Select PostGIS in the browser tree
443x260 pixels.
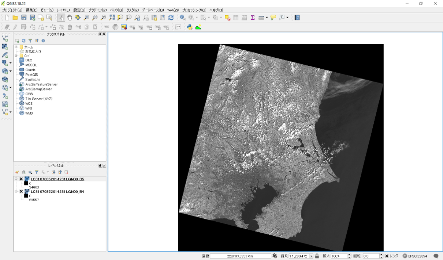tap(31, 74)
